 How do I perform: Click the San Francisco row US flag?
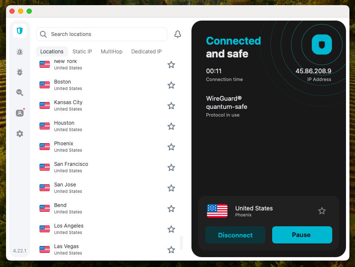click(45, 167)
